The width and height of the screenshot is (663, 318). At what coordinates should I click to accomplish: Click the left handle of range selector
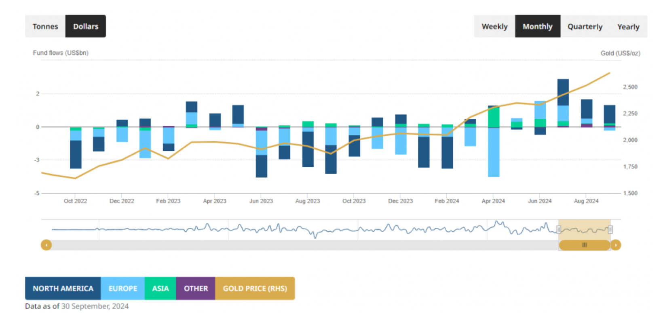pyautogui.click(x=559, y=230)
